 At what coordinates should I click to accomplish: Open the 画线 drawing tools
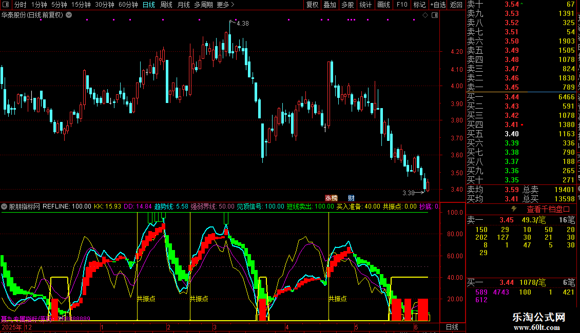point(383,5)
